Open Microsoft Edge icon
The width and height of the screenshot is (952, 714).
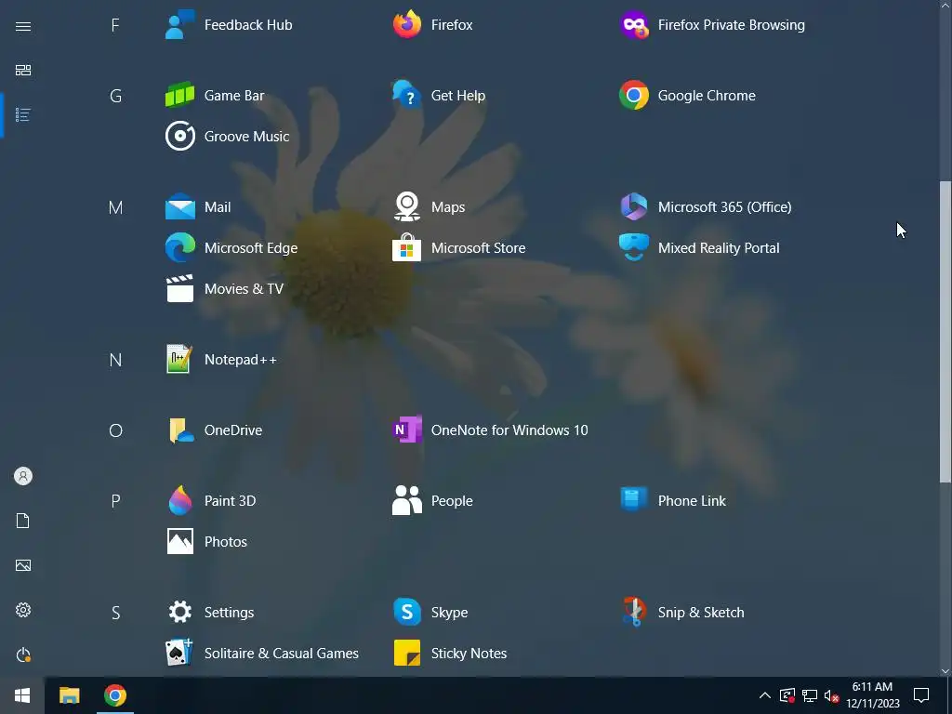[179, 247]
